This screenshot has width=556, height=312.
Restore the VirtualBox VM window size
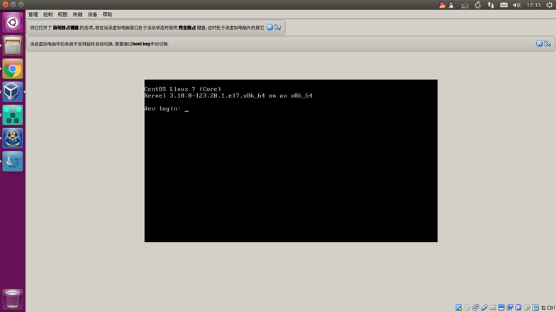21,4
